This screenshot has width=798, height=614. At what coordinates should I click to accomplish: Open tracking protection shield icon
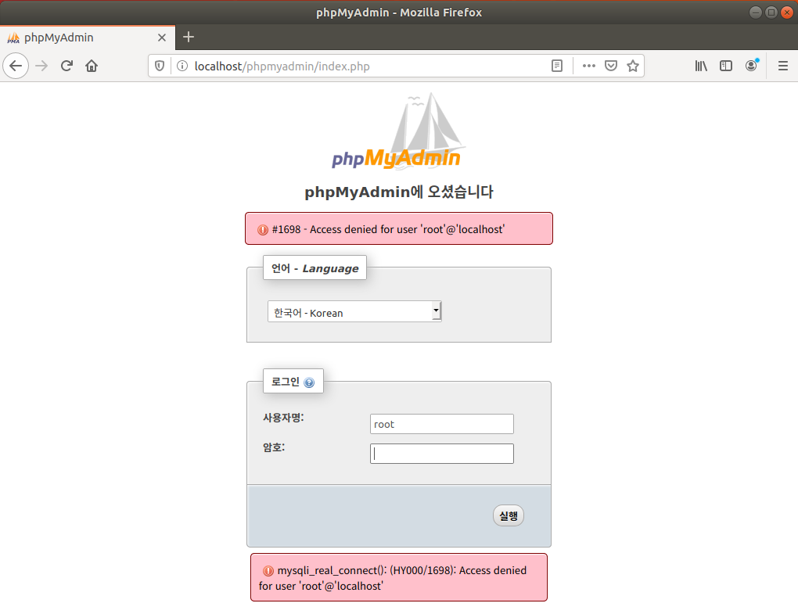160,66
